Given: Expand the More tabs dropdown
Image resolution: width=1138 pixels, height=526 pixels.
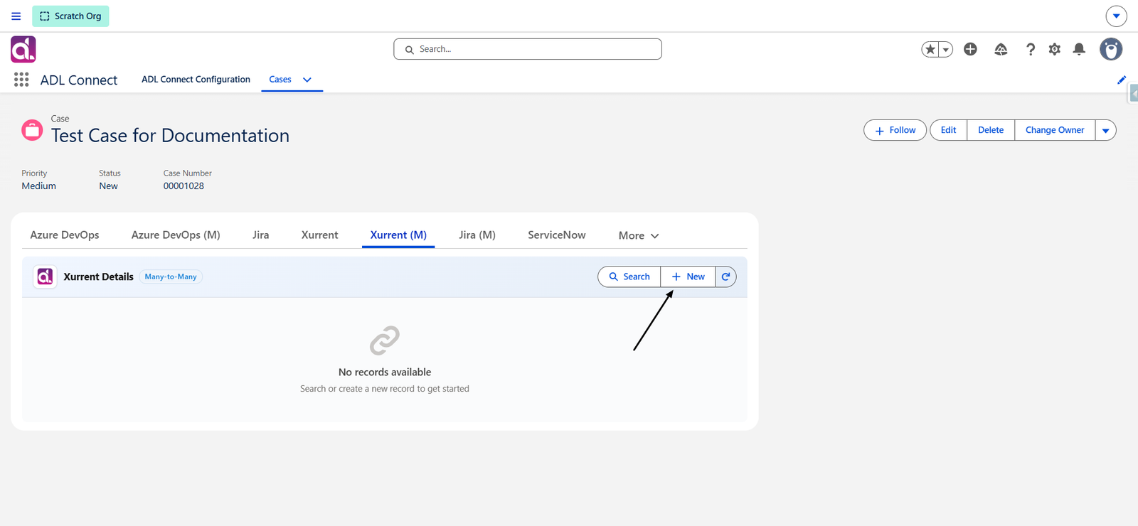Looking at the screenshot, I should [x=639, y=235].
